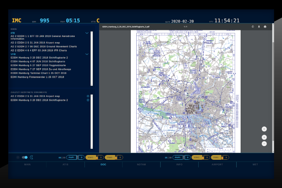Image resolution: width=282 pixels, height=188 pixels.
Task: Zoom in on the PDF chart
Action: click(264, 137)
